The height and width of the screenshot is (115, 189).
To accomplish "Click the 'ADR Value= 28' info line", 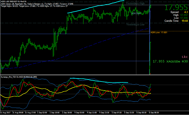I will [37, 4].
